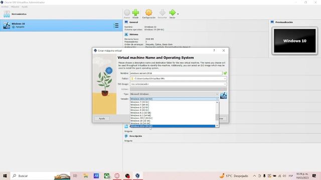Click the dialog help question mark

[214, 50]
